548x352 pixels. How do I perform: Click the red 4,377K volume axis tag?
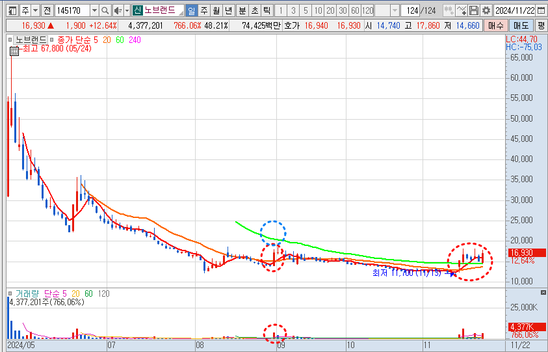pyautogui.click(x=526, y=327)
